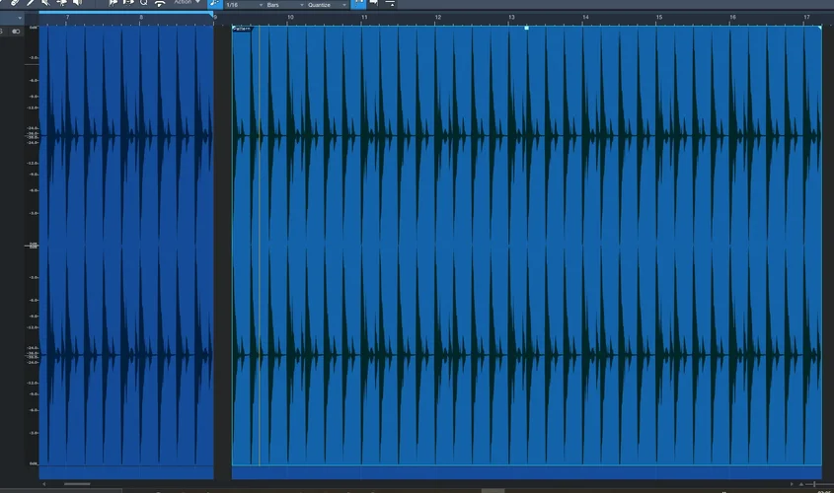The width and height of the screenshot is (834, 493).
Task: Open the Action menu
Action: (186, 3)
